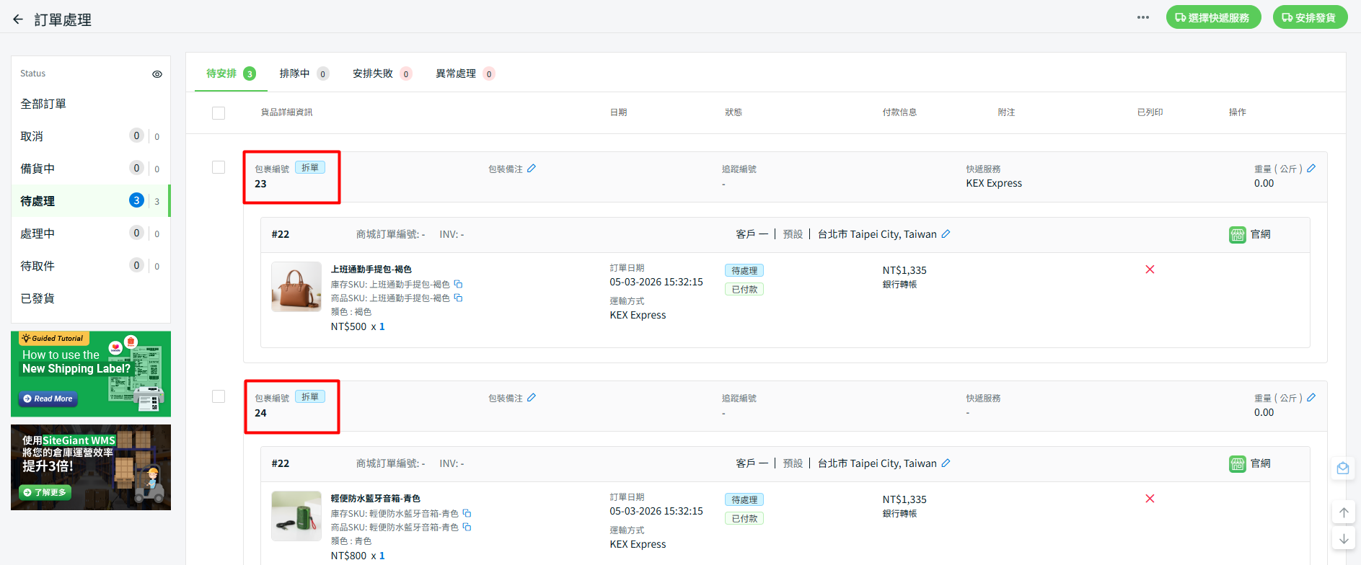Click the 選擇快遞服務 button
This screenshot has height=565, width=1361.
tap(1213, 17)
